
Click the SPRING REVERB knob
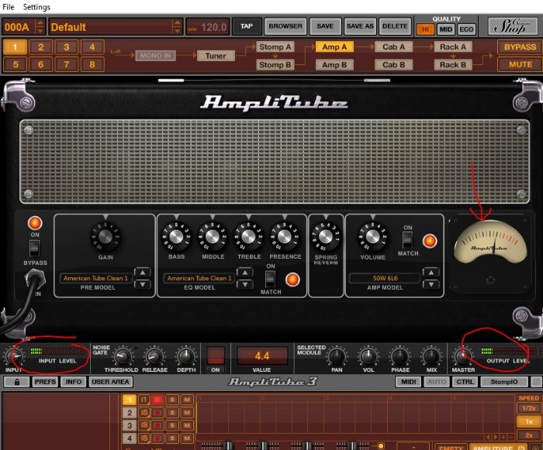pos(326,236)
